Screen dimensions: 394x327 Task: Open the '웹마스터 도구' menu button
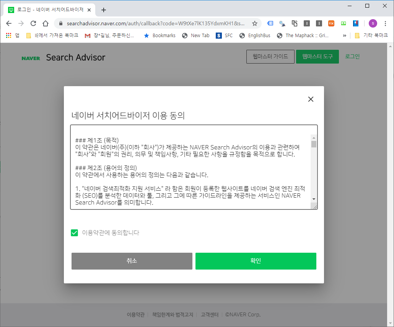317,57
